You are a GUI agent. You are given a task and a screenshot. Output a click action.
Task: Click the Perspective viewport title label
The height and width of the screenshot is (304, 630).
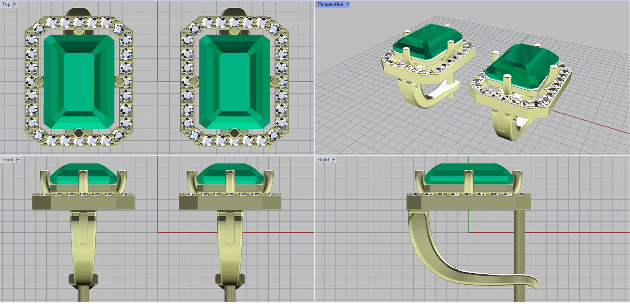[x=330, y=4]
